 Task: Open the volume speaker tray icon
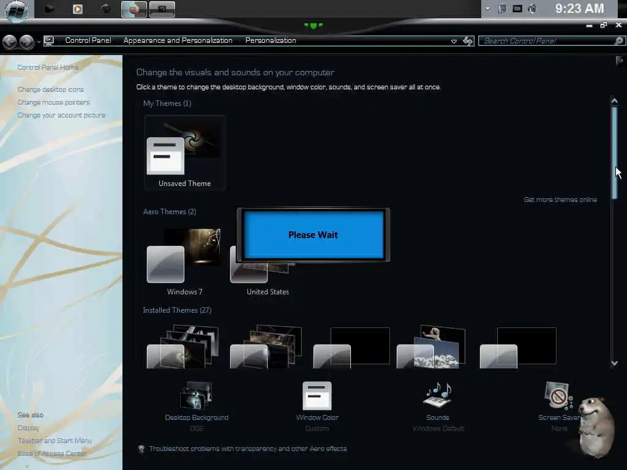tap(532, 9)
